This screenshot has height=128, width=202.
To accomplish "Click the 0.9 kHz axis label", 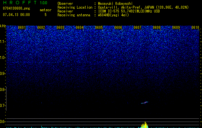I will [2, 74].
